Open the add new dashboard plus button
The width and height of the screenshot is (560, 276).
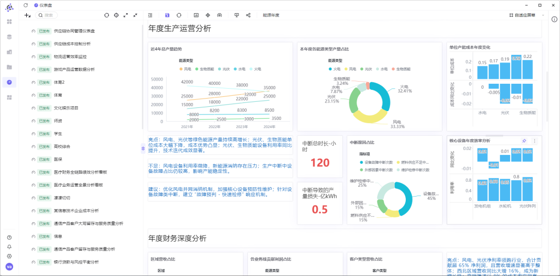(x=27, y=15)
